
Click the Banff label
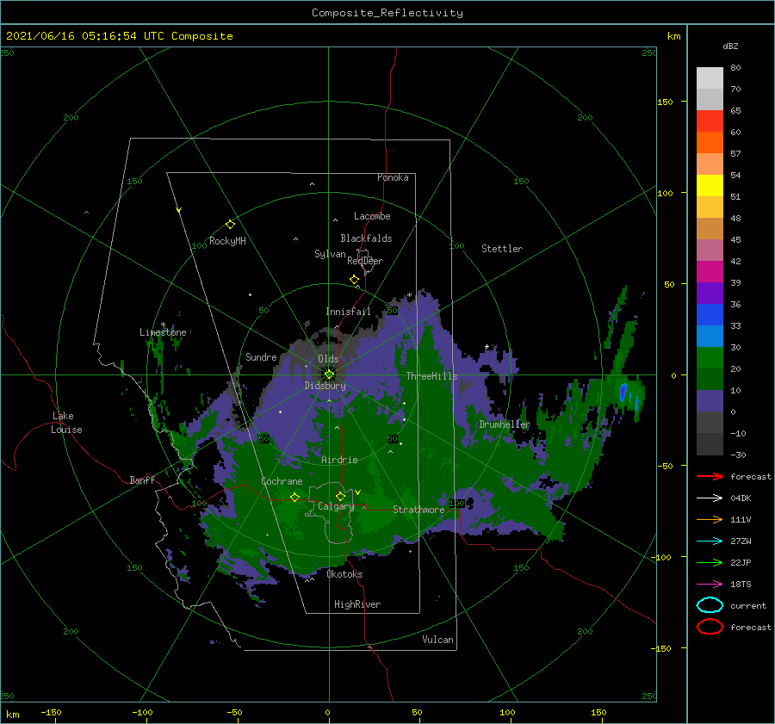pos(142,480)
